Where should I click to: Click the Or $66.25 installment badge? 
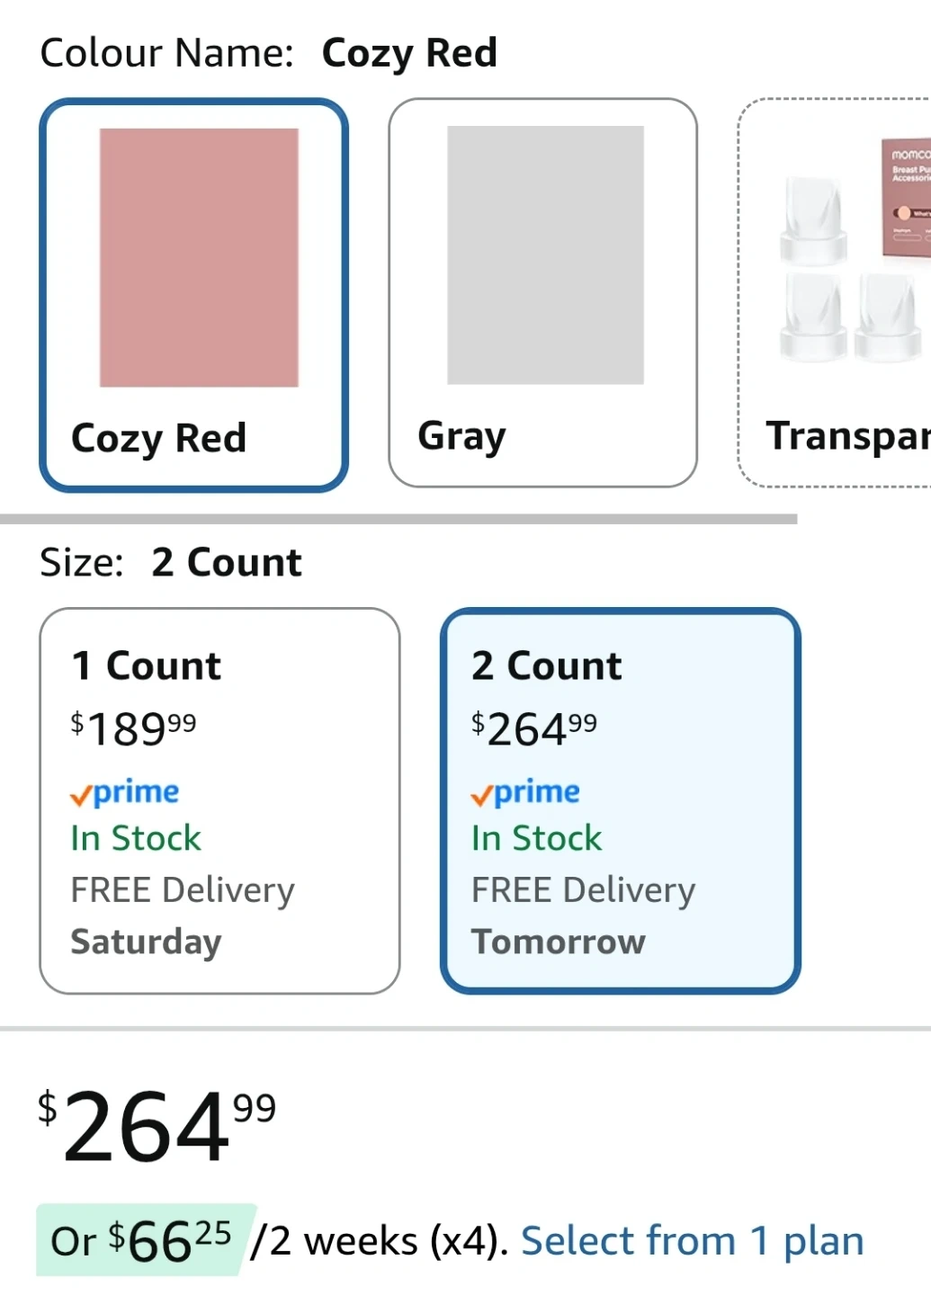[144, 1241]
